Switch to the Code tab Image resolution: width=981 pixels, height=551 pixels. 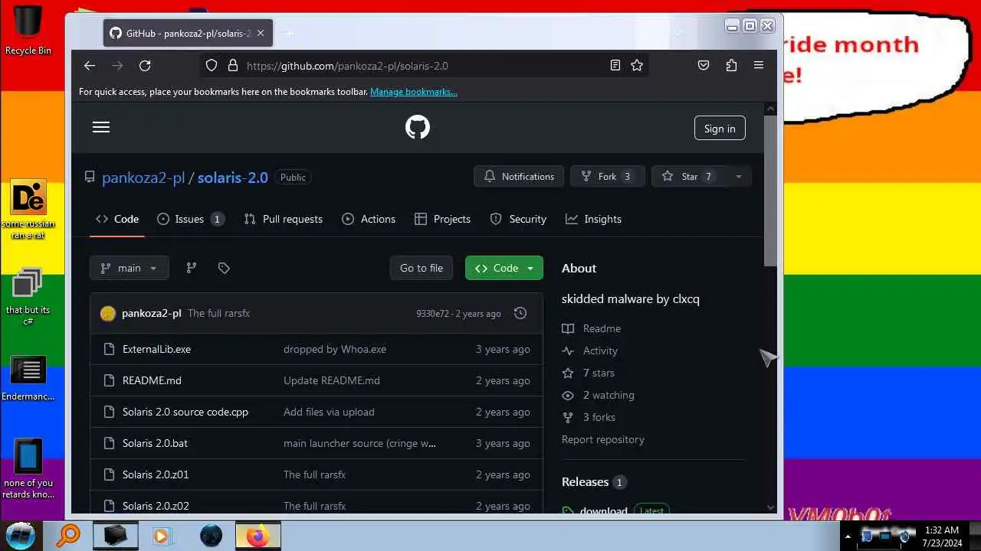[117, 219]
